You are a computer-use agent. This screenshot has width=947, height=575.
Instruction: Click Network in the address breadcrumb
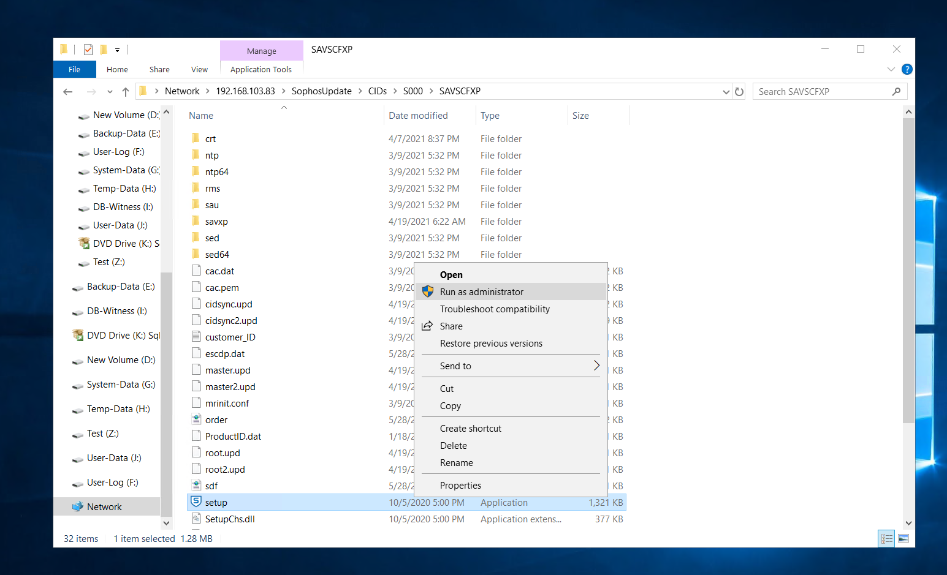[182, 91]
